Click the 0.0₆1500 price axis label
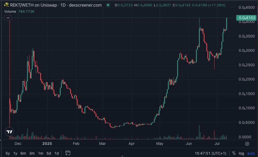Image resolution: width=258 pixels, height=157 pixels. point(247,94)
